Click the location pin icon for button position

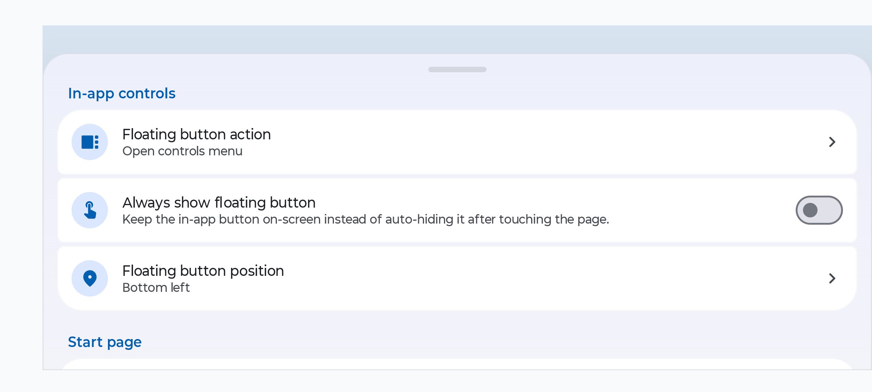click(x=90, y=278)
